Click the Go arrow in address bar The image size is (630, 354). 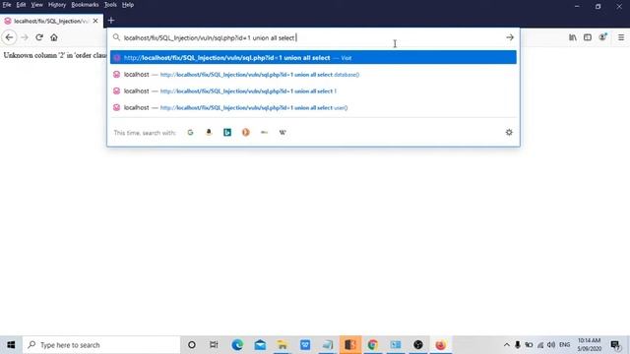coord(510,37)
